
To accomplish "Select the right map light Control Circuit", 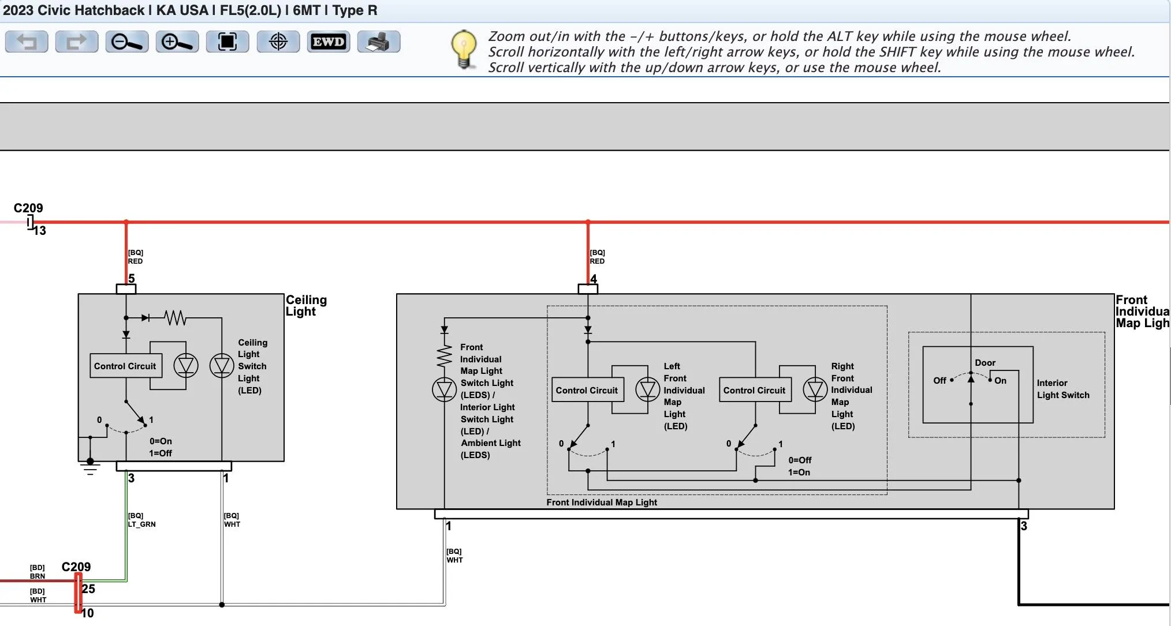I will [754, 391].
